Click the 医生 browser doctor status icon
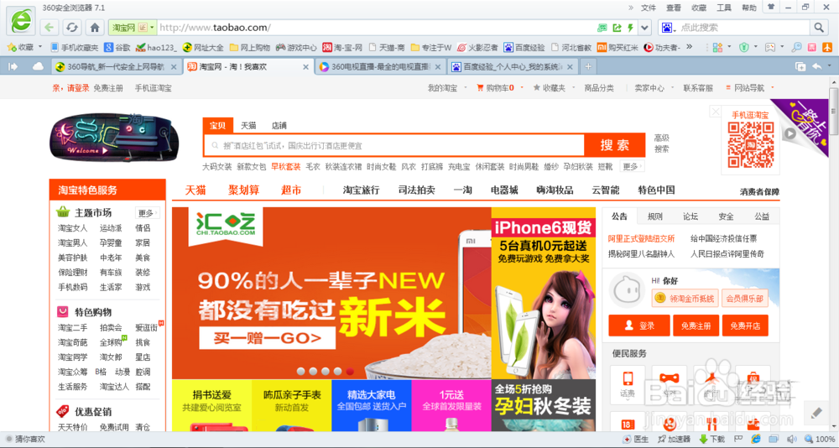 point(636,439)
